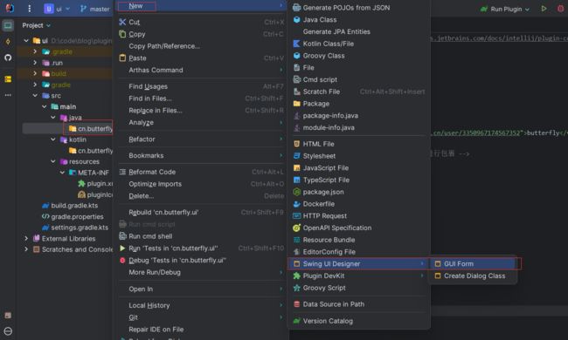568x340 pixels.
Task: Click the red Debug bug icon
Action: pyautogui.click(x=560, y=9)
